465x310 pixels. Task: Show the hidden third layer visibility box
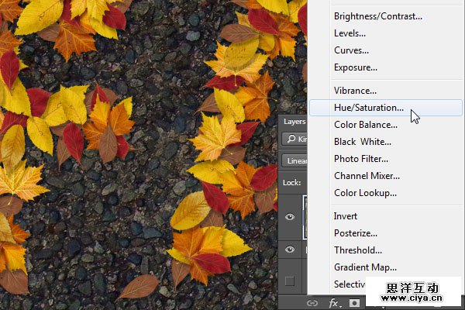[290, 280]
